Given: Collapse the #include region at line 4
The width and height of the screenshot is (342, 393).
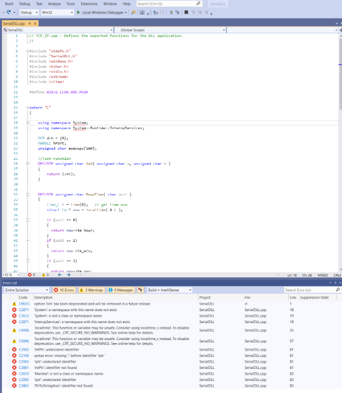Looking at the screenshot, I should [x=27, y=51].
